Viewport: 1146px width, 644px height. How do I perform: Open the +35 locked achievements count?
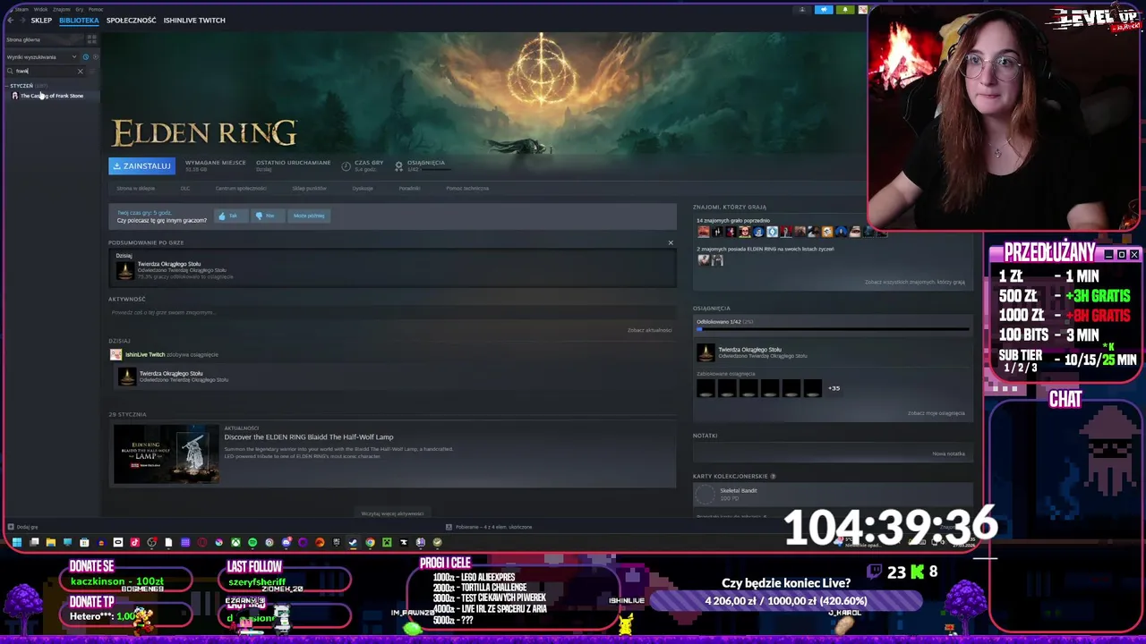[x=834, y=388]
